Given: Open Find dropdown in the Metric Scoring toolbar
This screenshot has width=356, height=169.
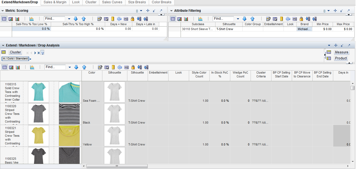Looking at the screenshot, I should click(69, 19).
